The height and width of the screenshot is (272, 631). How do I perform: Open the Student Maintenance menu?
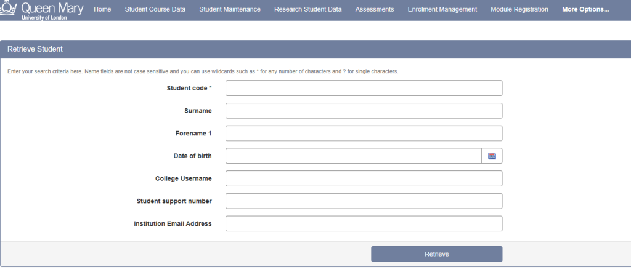pyautogui.click(x=230, y=9)
